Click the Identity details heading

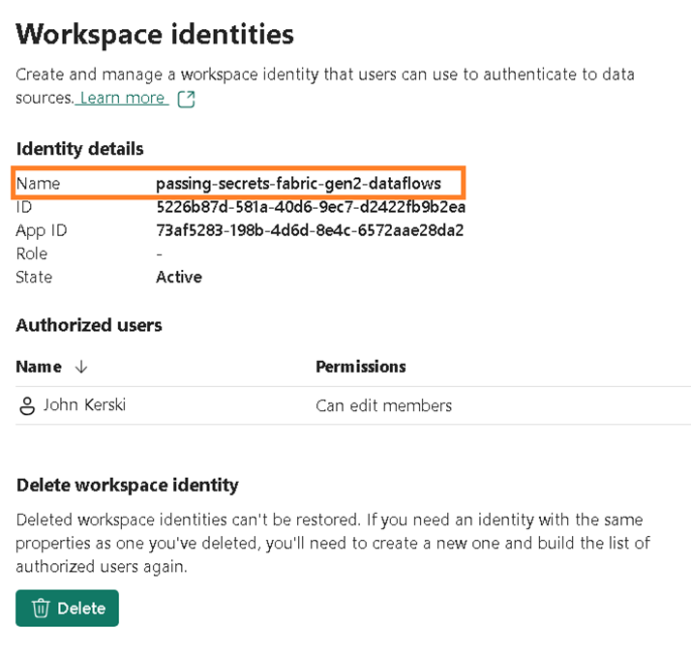pyautogui.click(x=79, y=149)
